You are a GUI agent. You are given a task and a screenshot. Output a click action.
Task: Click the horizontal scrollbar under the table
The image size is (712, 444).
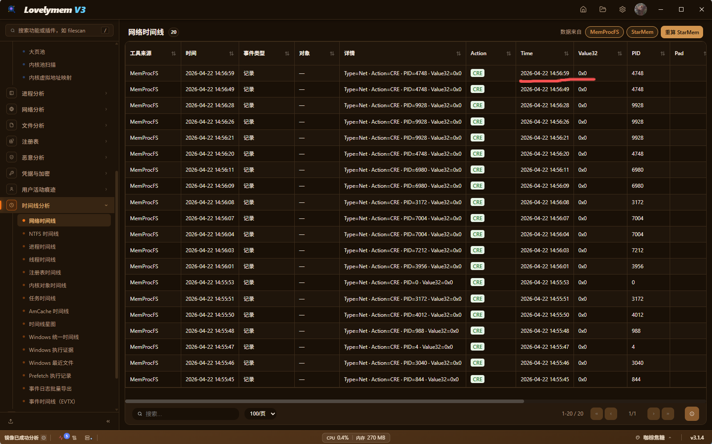pyautogui.click(x=325, y=401)
